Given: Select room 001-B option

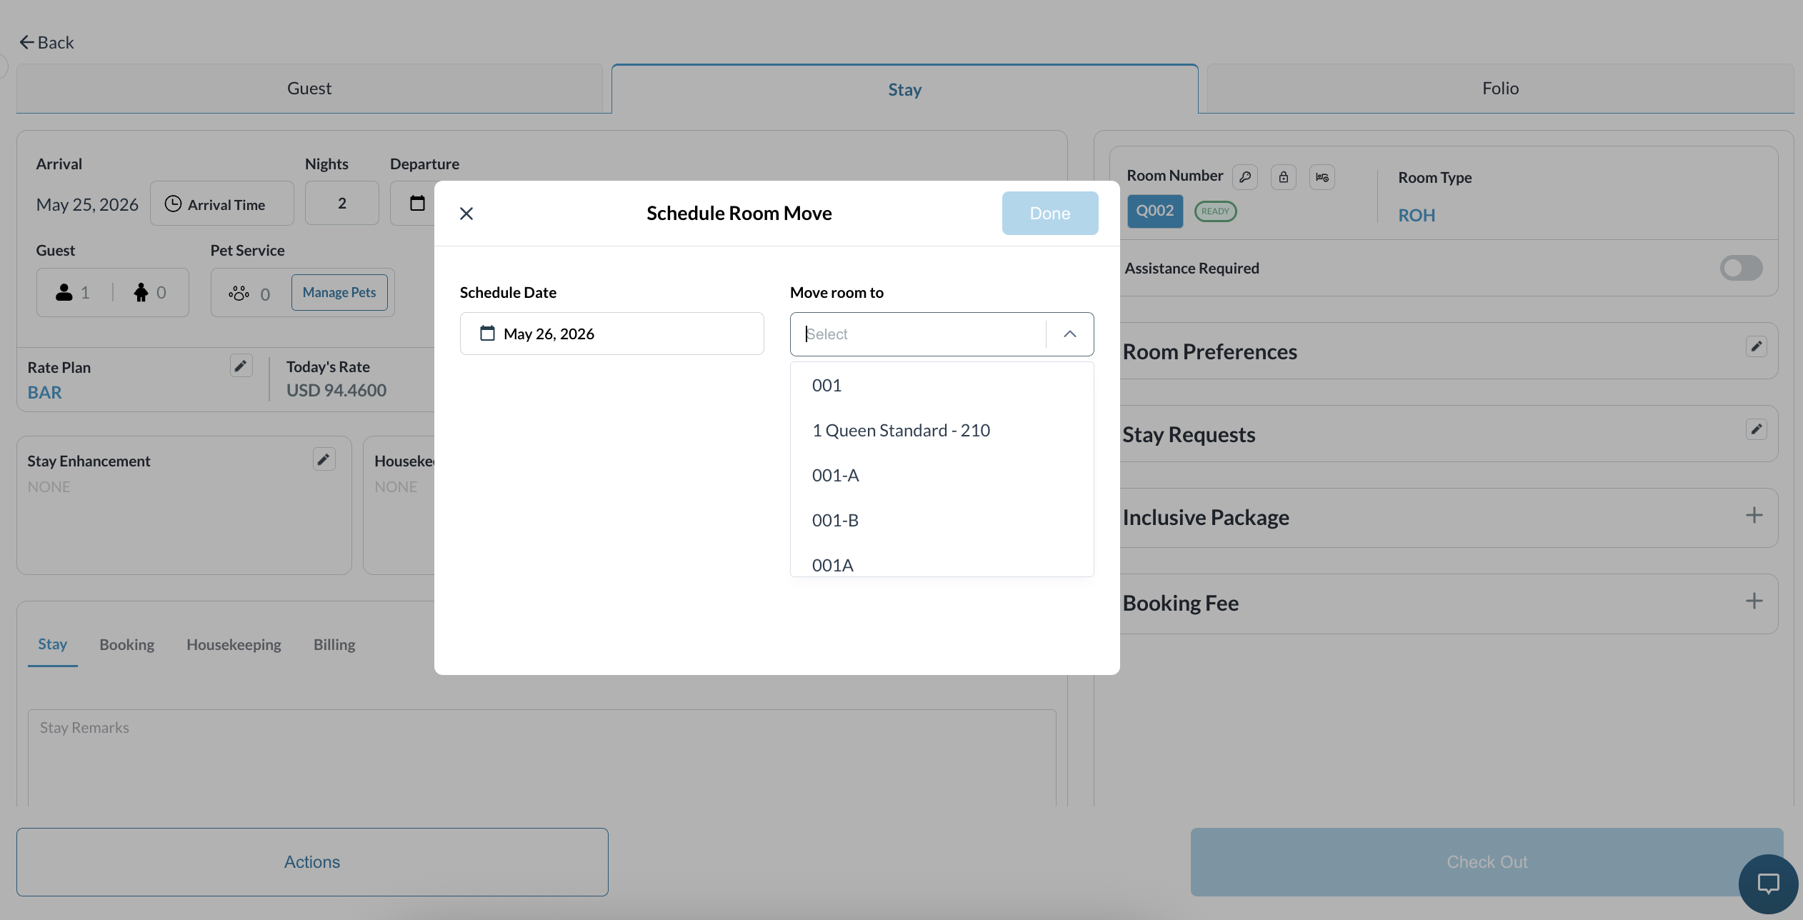Looking at the screenshot, I should (942, 521).
